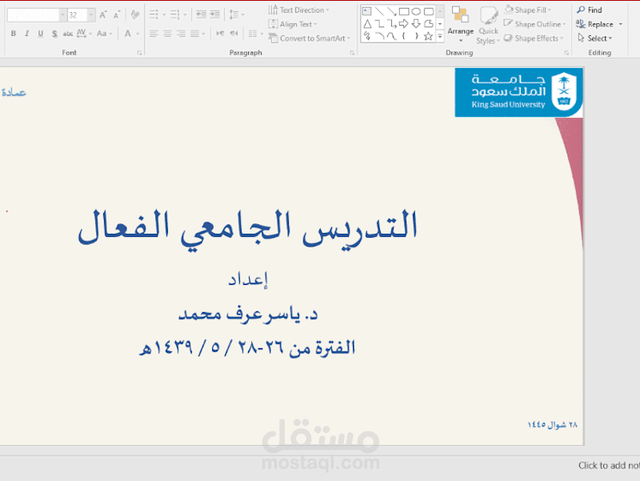Click Decrease List Level icon
The width and height of the screenshot is (640, 481).
click(202, 14)
